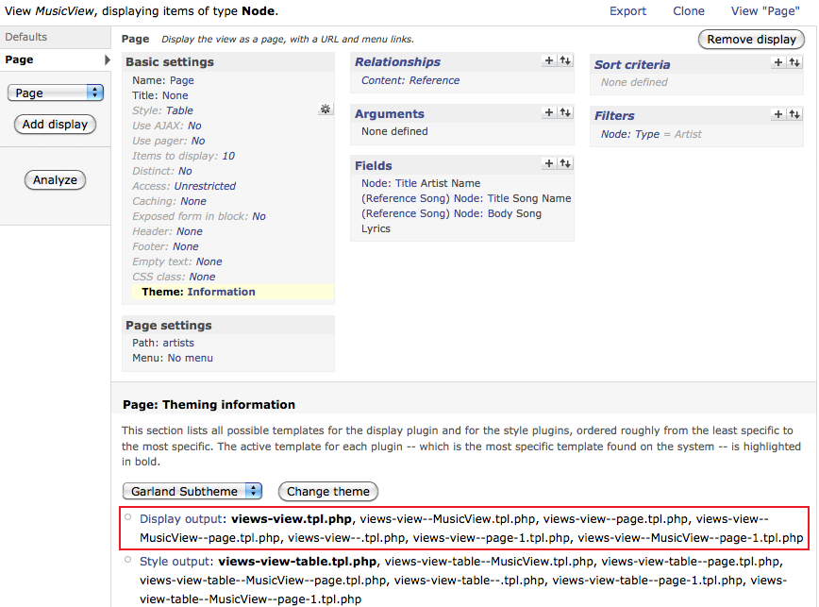Click the Change theme button

pyautogui.click(x=327, y=491)
